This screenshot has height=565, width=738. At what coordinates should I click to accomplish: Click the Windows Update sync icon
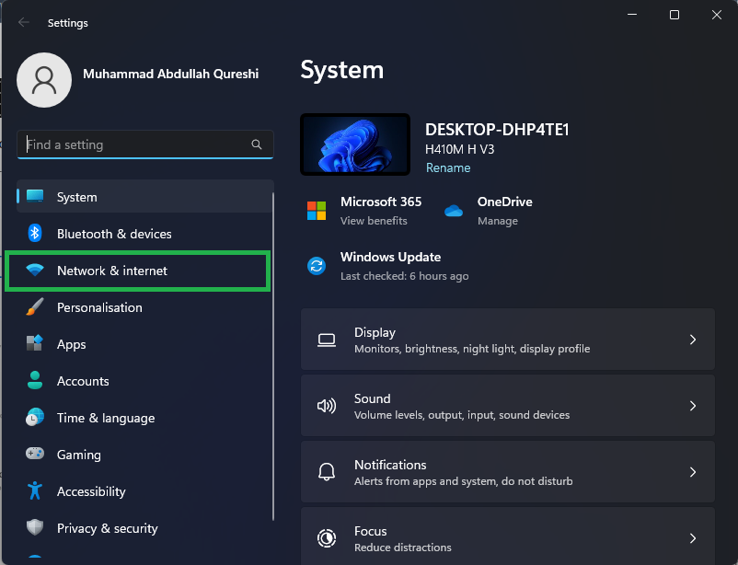(x=317, y=266)
